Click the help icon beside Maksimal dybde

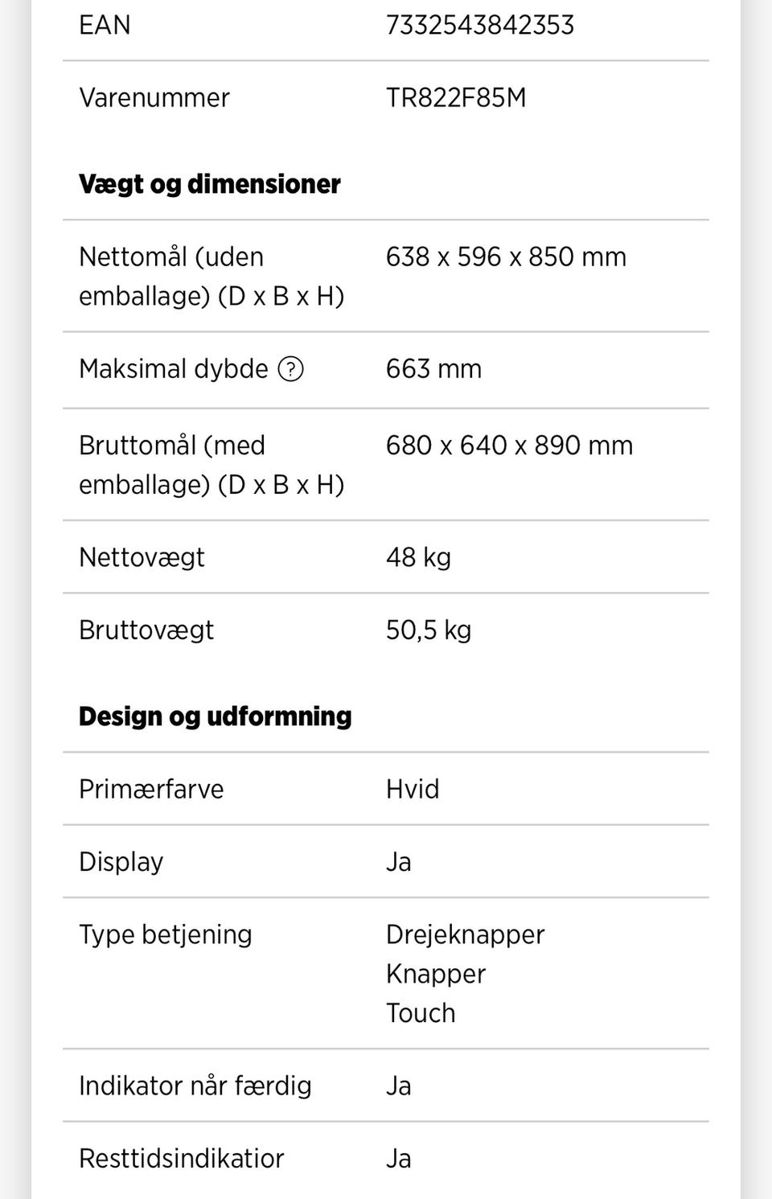(x=290, y=369)
